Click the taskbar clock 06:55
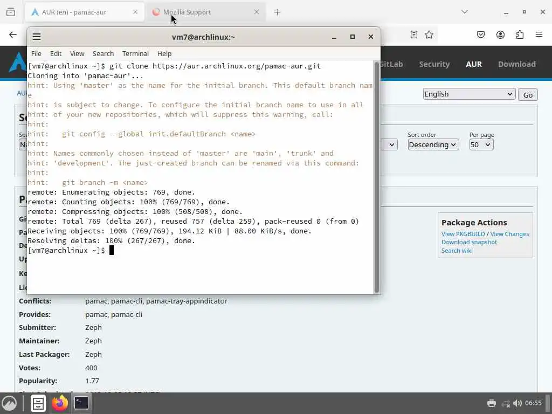Image resolution: width=552 pixels, height=414 pixels. [533, 403]
